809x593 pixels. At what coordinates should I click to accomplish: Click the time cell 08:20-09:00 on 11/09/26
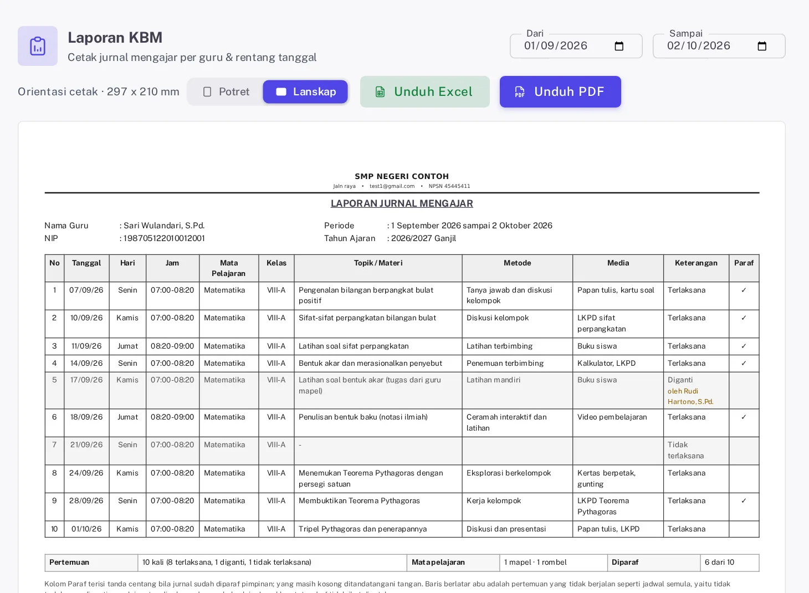pos(172,346)
